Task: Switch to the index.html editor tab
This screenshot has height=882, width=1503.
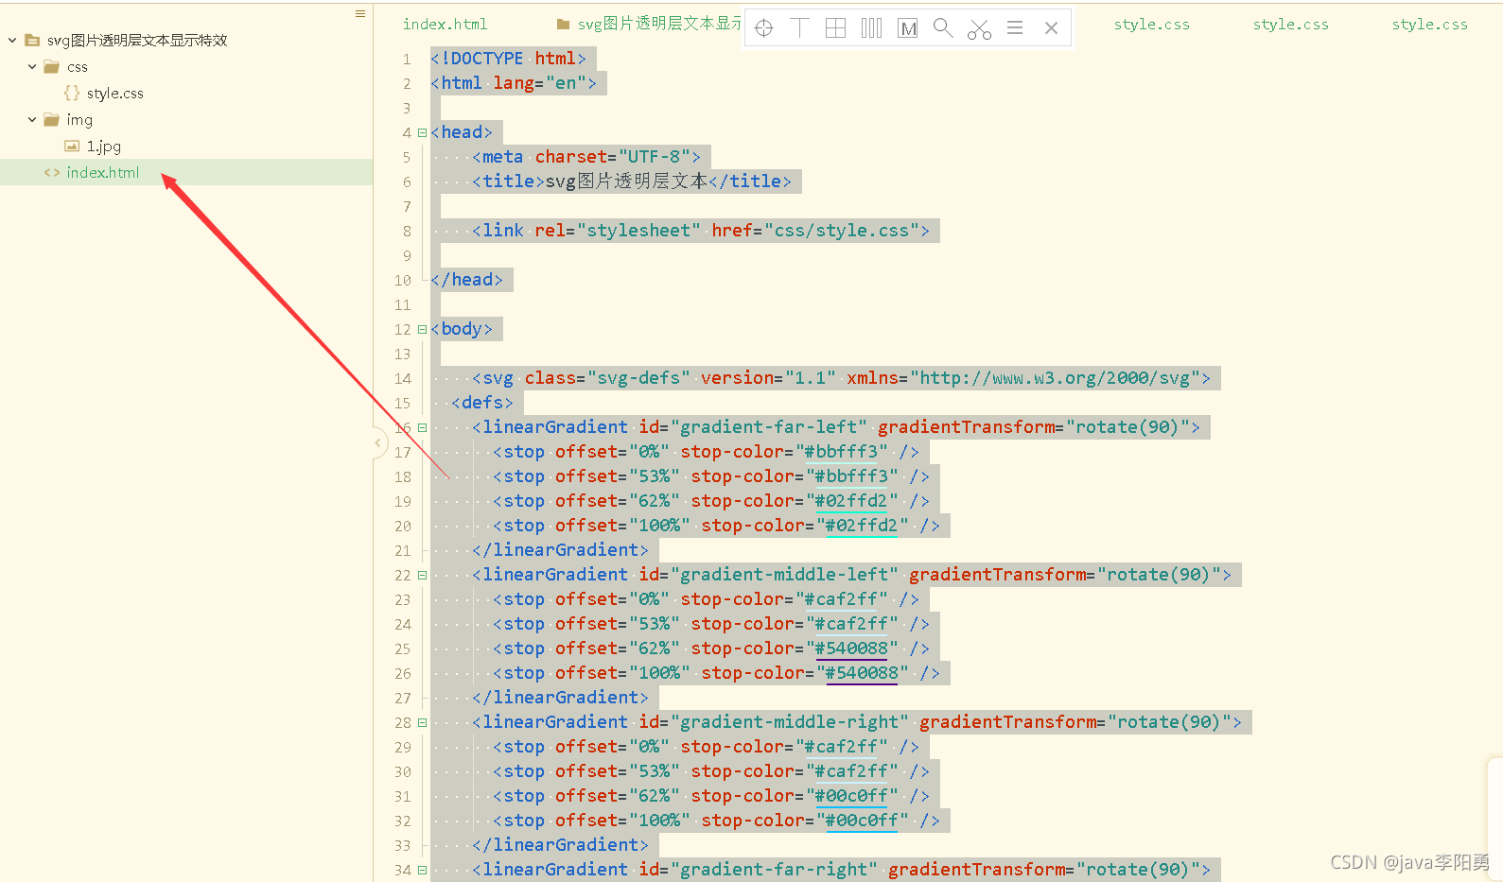Action: [x=445, y=25]
